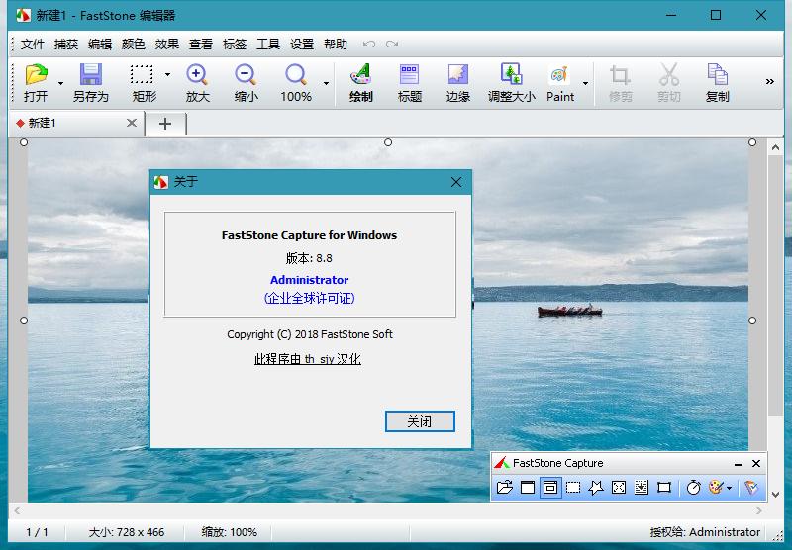Choose freehand region capture in the Capture panel
792x550 pixels.
click(x=596, y=487)
